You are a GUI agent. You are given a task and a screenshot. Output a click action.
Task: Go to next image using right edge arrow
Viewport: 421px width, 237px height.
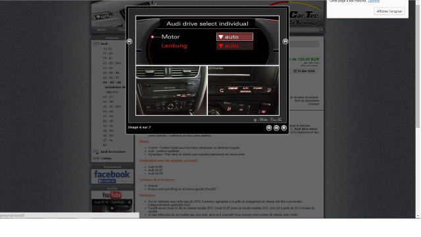tap(285, 41)
